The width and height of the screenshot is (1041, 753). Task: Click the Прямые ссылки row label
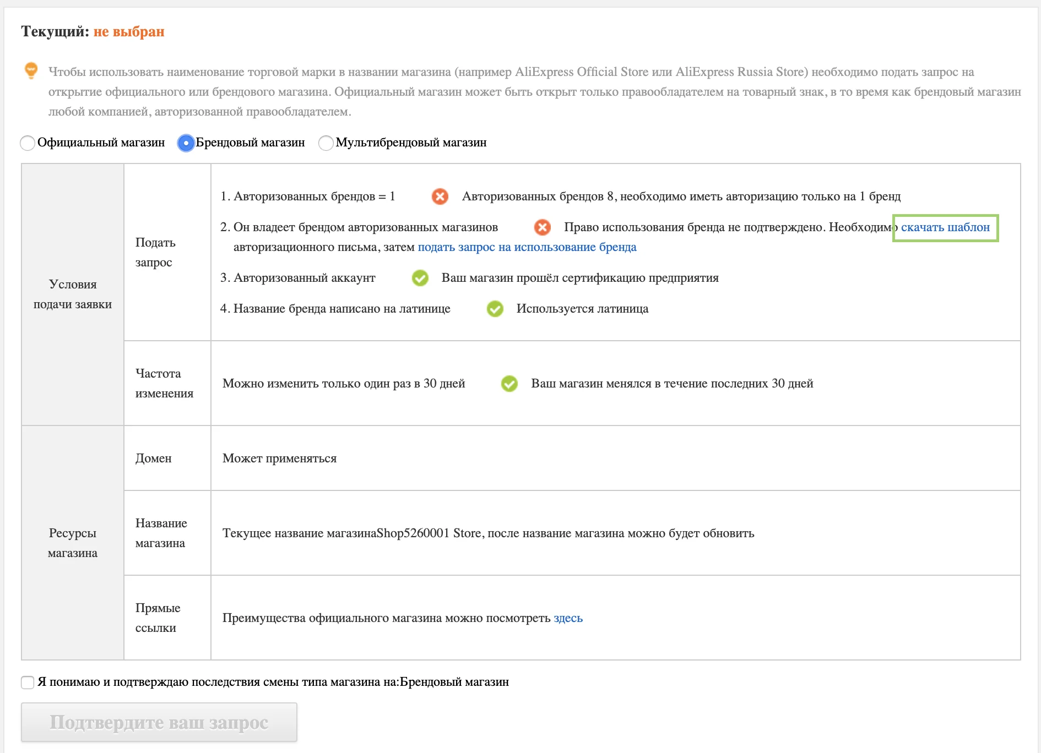[x=158, y=618]
